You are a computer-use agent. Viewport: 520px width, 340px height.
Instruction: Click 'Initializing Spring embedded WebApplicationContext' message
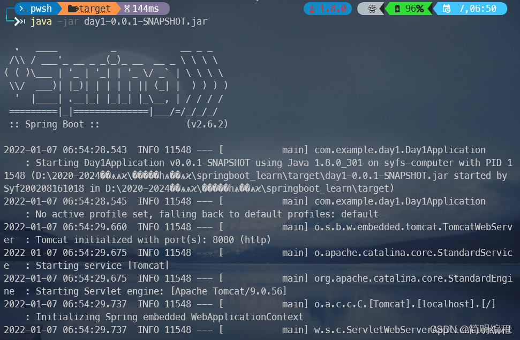(169, 317)
